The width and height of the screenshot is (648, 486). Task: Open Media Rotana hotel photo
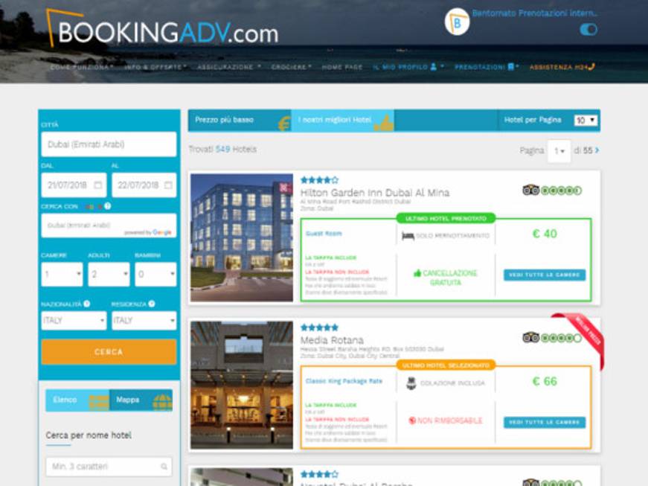tap(242, 386)
